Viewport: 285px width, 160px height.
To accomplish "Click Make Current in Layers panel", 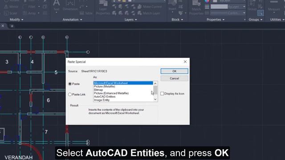I will pos(150,7).
